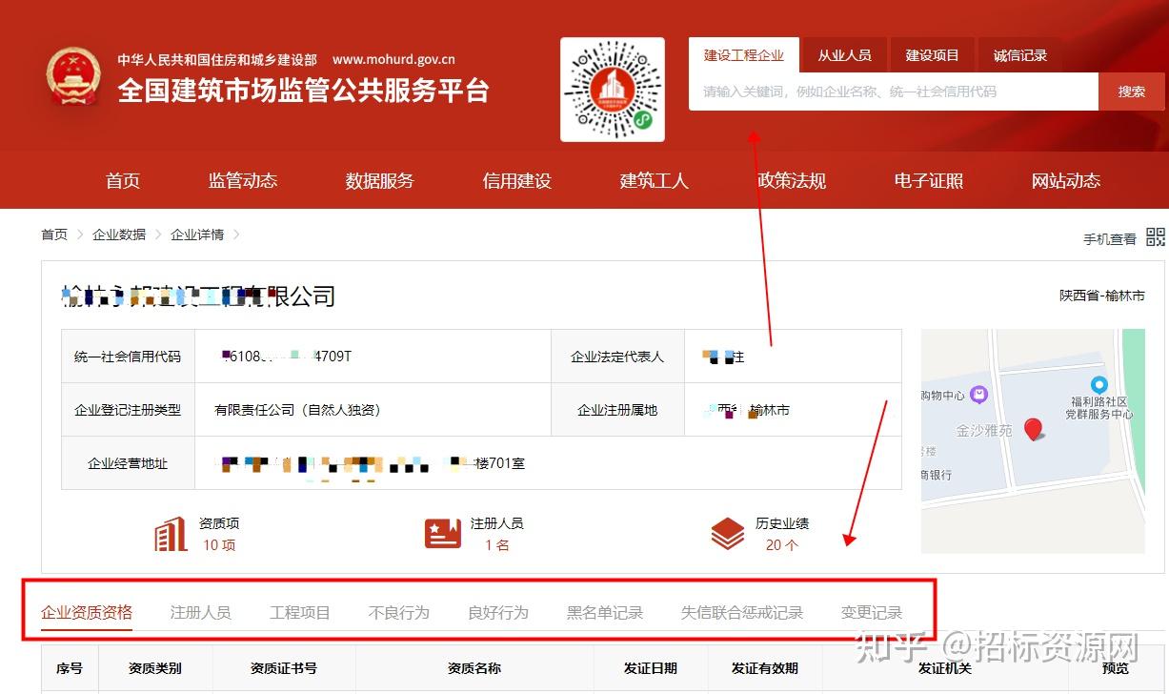The height and width of the screenshot is (694, 1169).
Task: Click the 资质项 building icon
Action: (x=171, y=535)
